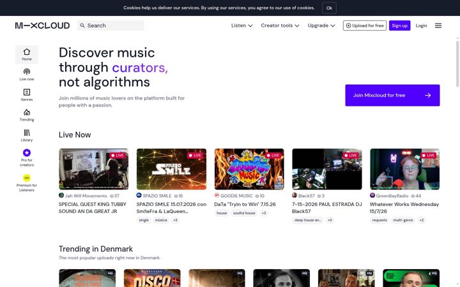The width and height of the screenshot is (460, 287).
Task: Click GOODIE MUSIC channel name
Action: [236, 196]
